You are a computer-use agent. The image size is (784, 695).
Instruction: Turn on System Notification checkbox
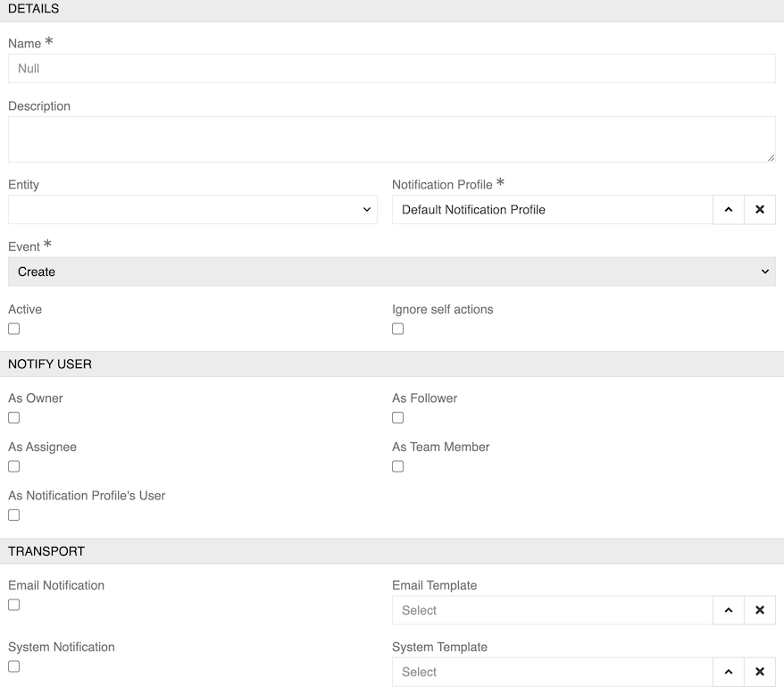click(14, 666)
